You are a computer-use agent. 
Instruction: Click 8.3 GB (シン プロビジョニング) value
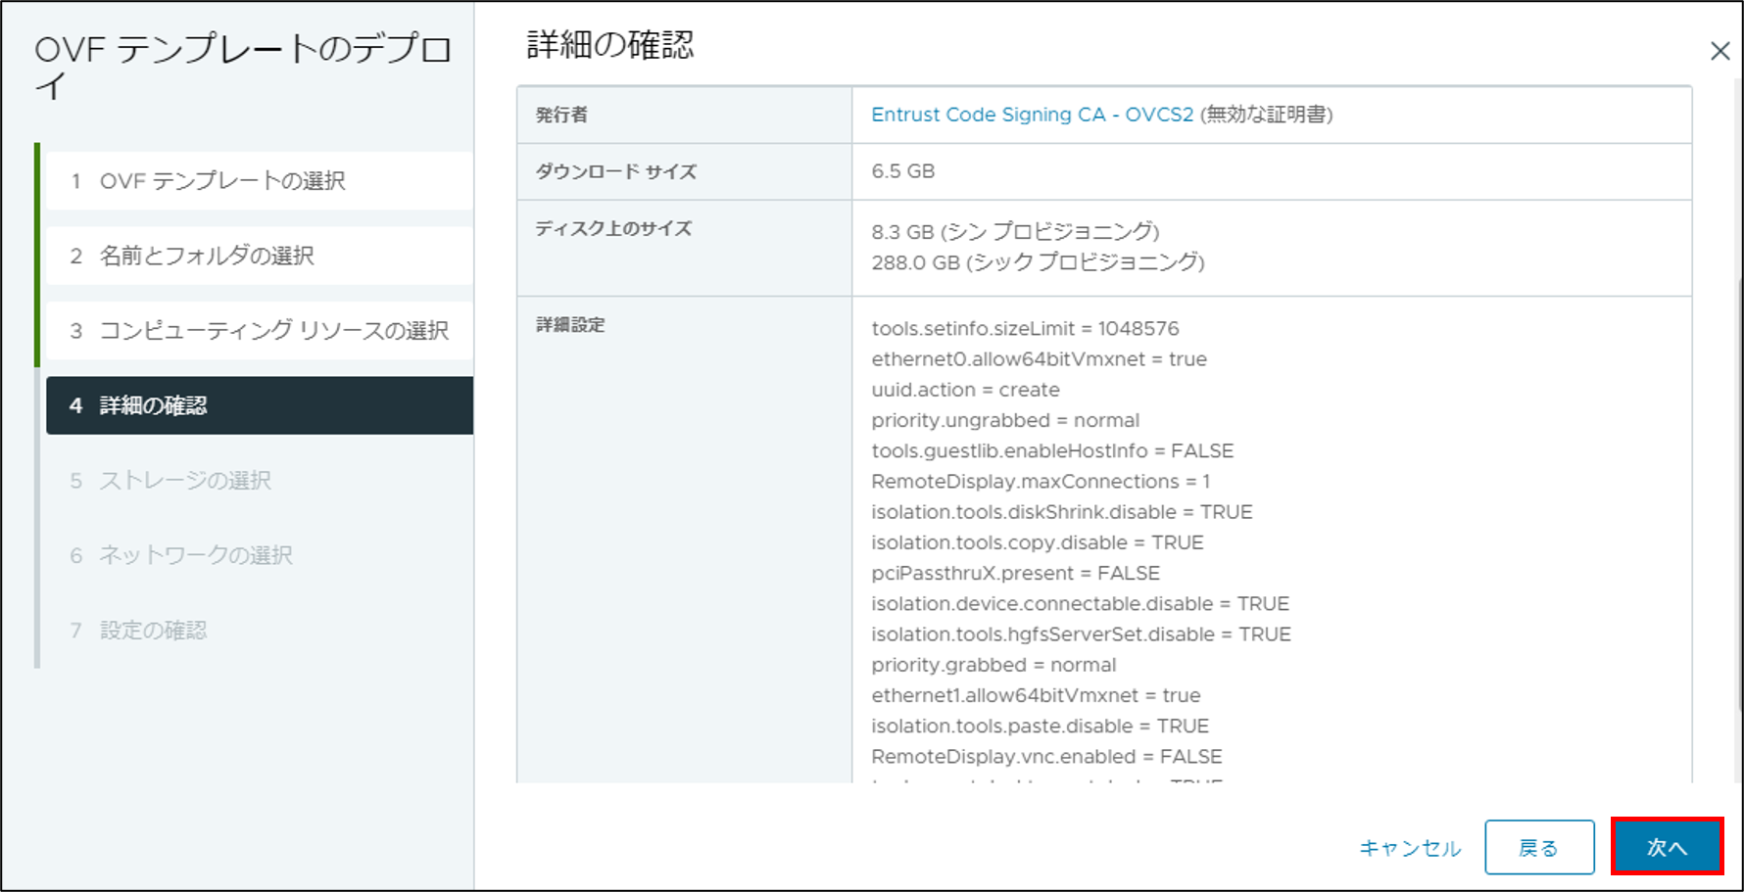pyautogui.click(x=1015, y=232)
